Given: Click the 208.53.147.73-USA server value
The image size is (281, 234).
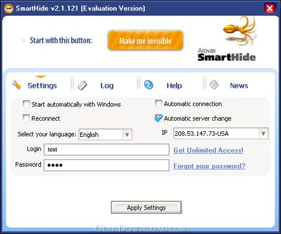Looking at the screenshot, I should point(201,134).
